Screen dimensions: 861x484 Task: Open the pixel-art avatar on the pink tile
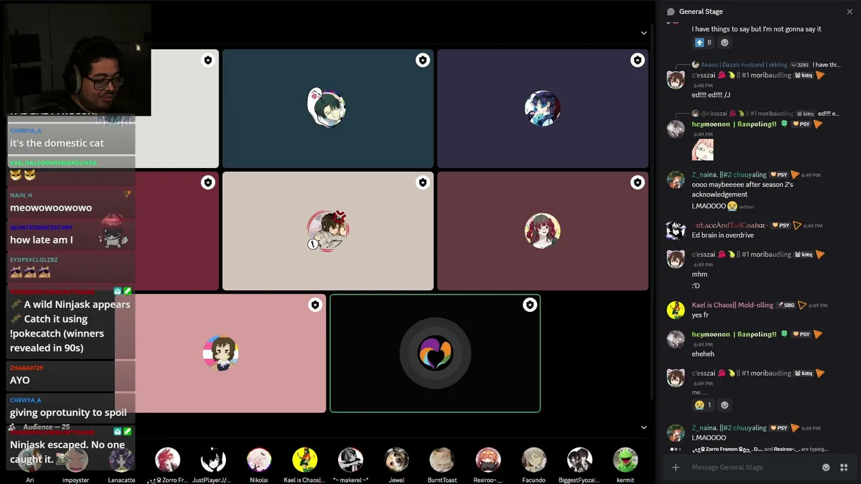tap(221, 353)
